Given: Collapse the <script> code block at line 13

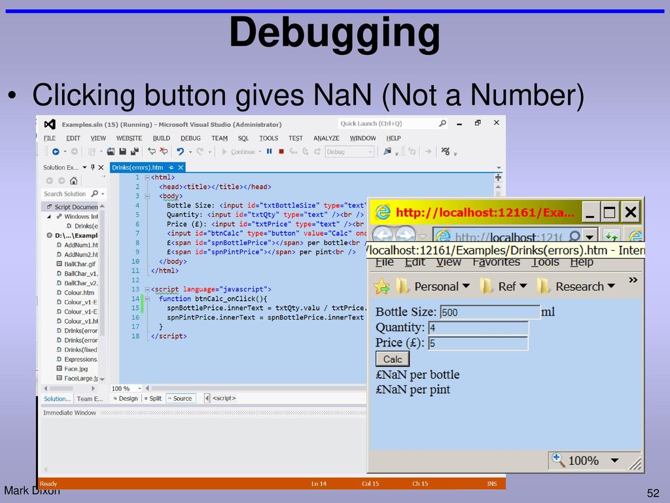Looking at the screenshot, I should pos(147,289).
